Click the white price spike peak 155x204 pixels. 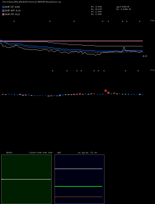point(124,47)
